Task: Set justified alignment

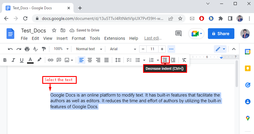Action: pyautogui.click(x=106, y=60)
